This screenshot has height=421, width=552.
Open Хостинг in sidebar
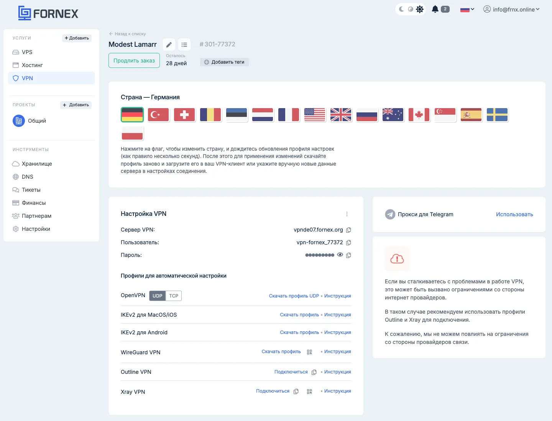click(x=51, y=65)
